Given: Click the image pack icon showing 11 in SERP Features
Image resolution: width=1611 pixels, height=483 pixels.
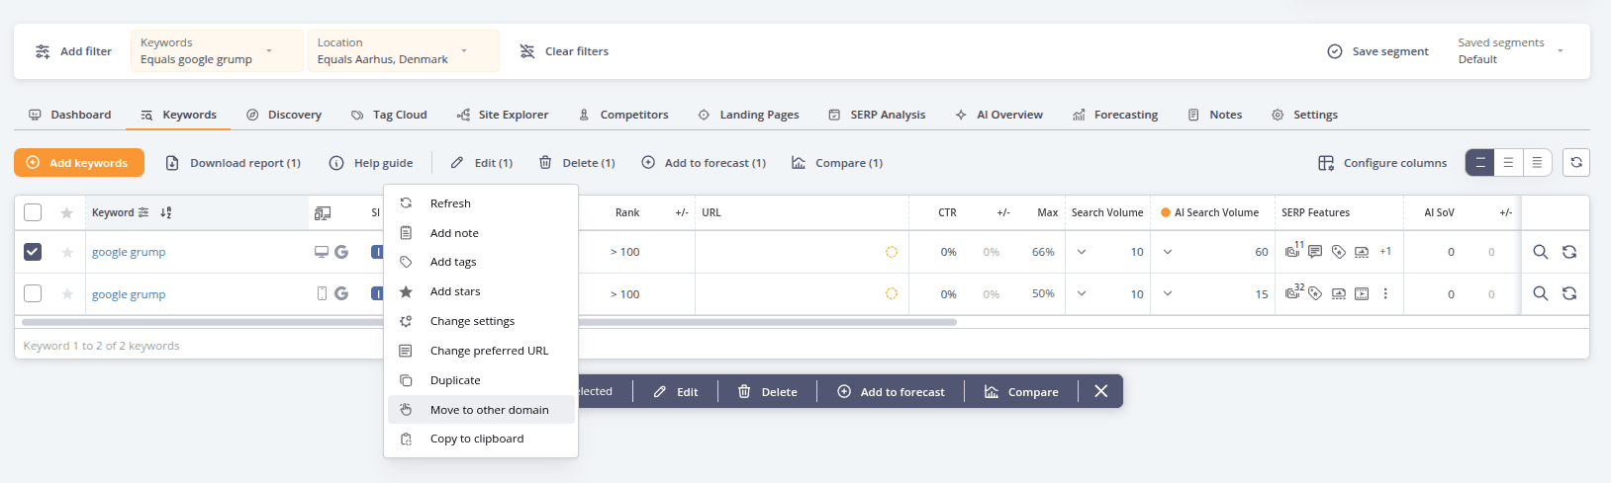Looking at the screenshot, I should [1293, 251].
